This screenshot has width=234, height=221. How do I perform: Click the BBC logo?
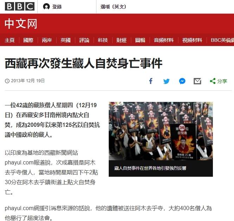20,6
